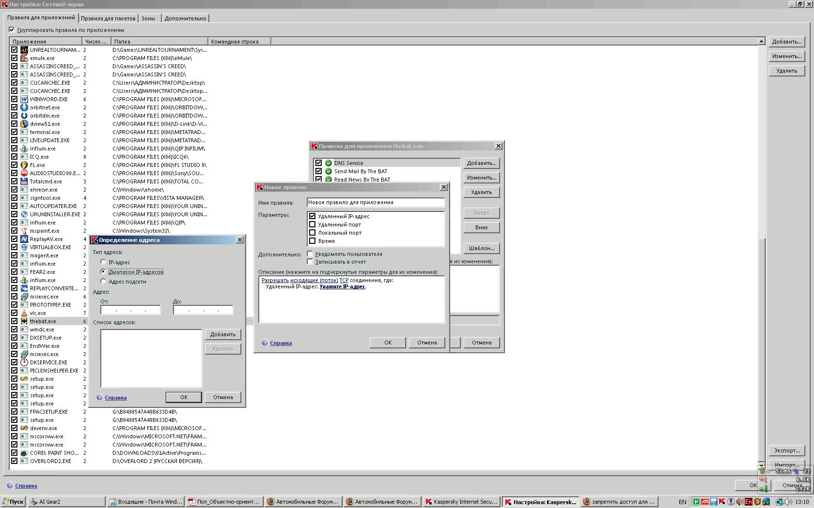Enable the Удаленный порт checkbox
This screenshot has height=508, width=814.
click(313, 224)
